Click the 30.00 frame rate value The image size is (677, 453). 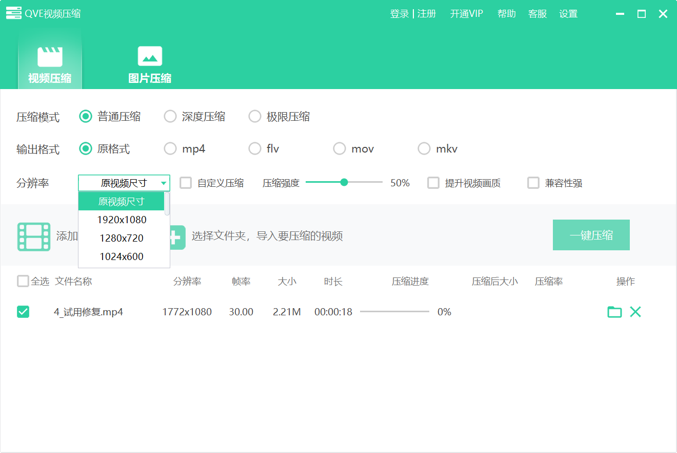click(x=241, y=312)
